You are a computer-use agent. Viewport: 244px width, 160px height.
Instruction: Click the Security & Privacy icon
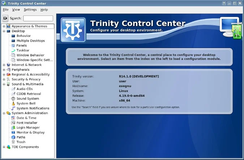(8, 79)
